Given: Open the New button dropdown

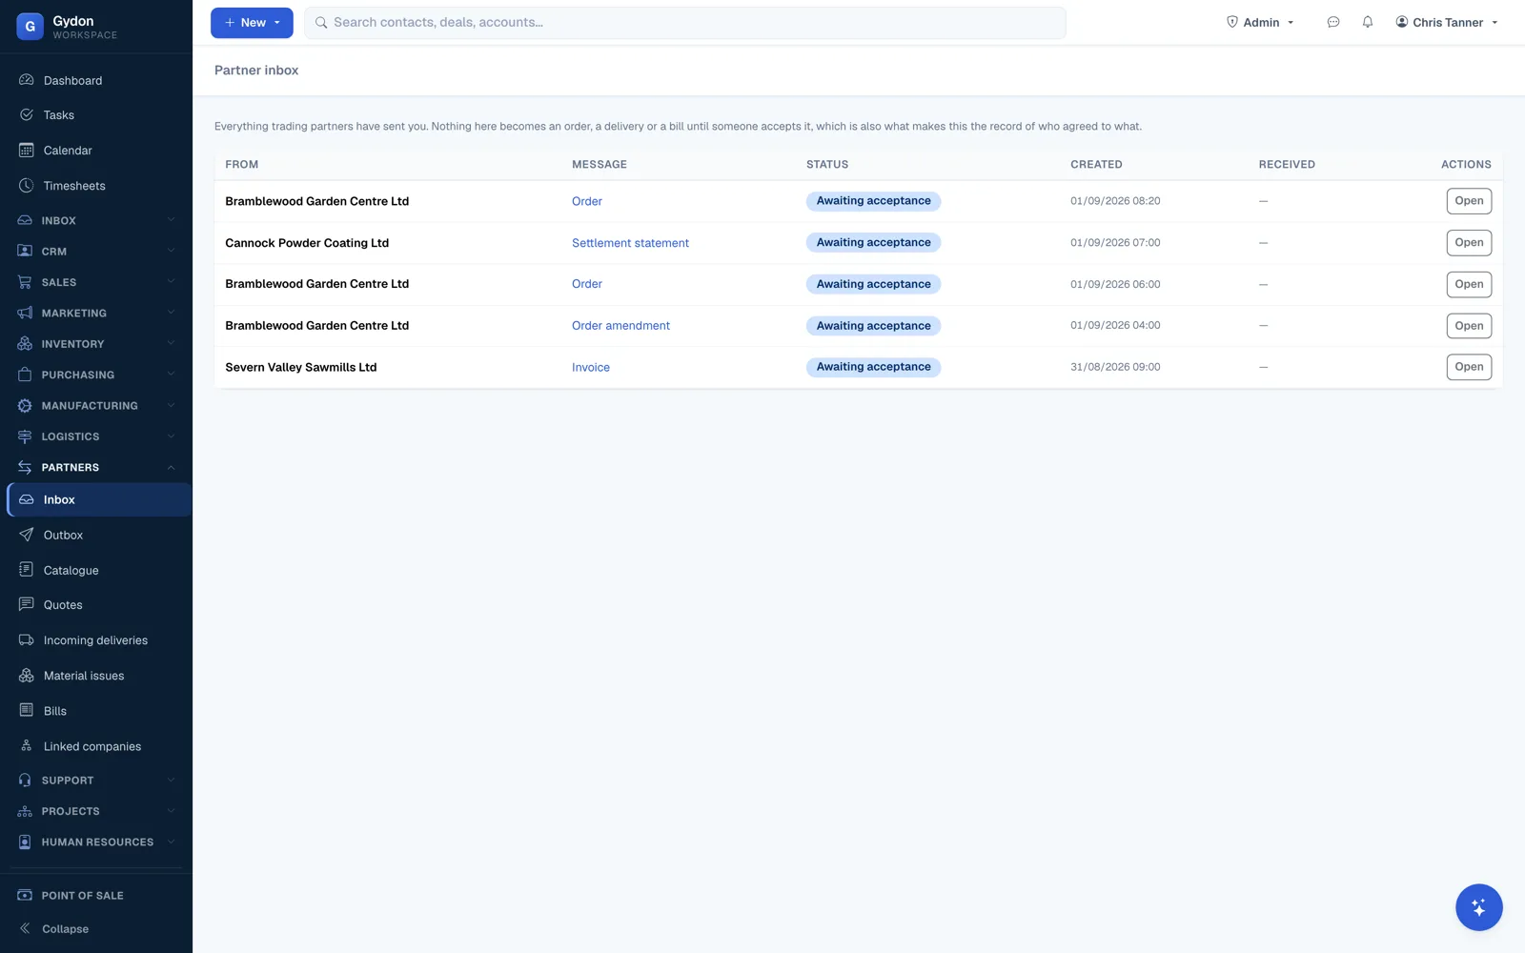Looking at the screenshot, I should coord(252,22).
